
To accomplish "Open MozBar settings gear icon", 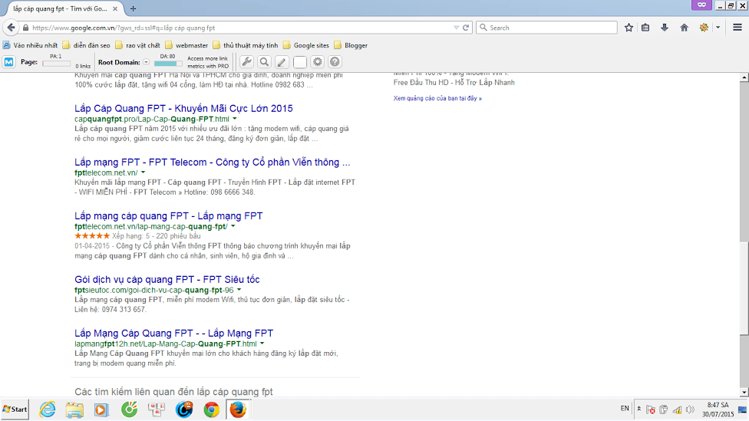I will [317, 62].
